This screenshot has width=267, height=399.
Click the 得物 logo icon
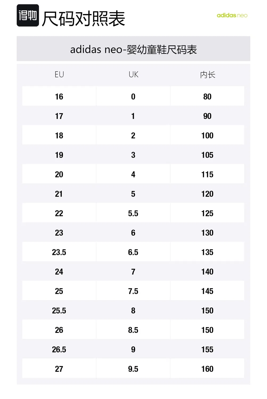click(28, 15)
